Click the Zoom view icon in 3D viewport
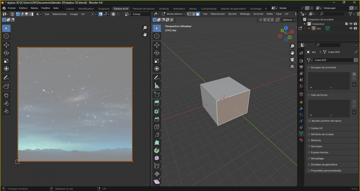Image resolution: width=360 pixels, height=191 pixels. point(292,46)
